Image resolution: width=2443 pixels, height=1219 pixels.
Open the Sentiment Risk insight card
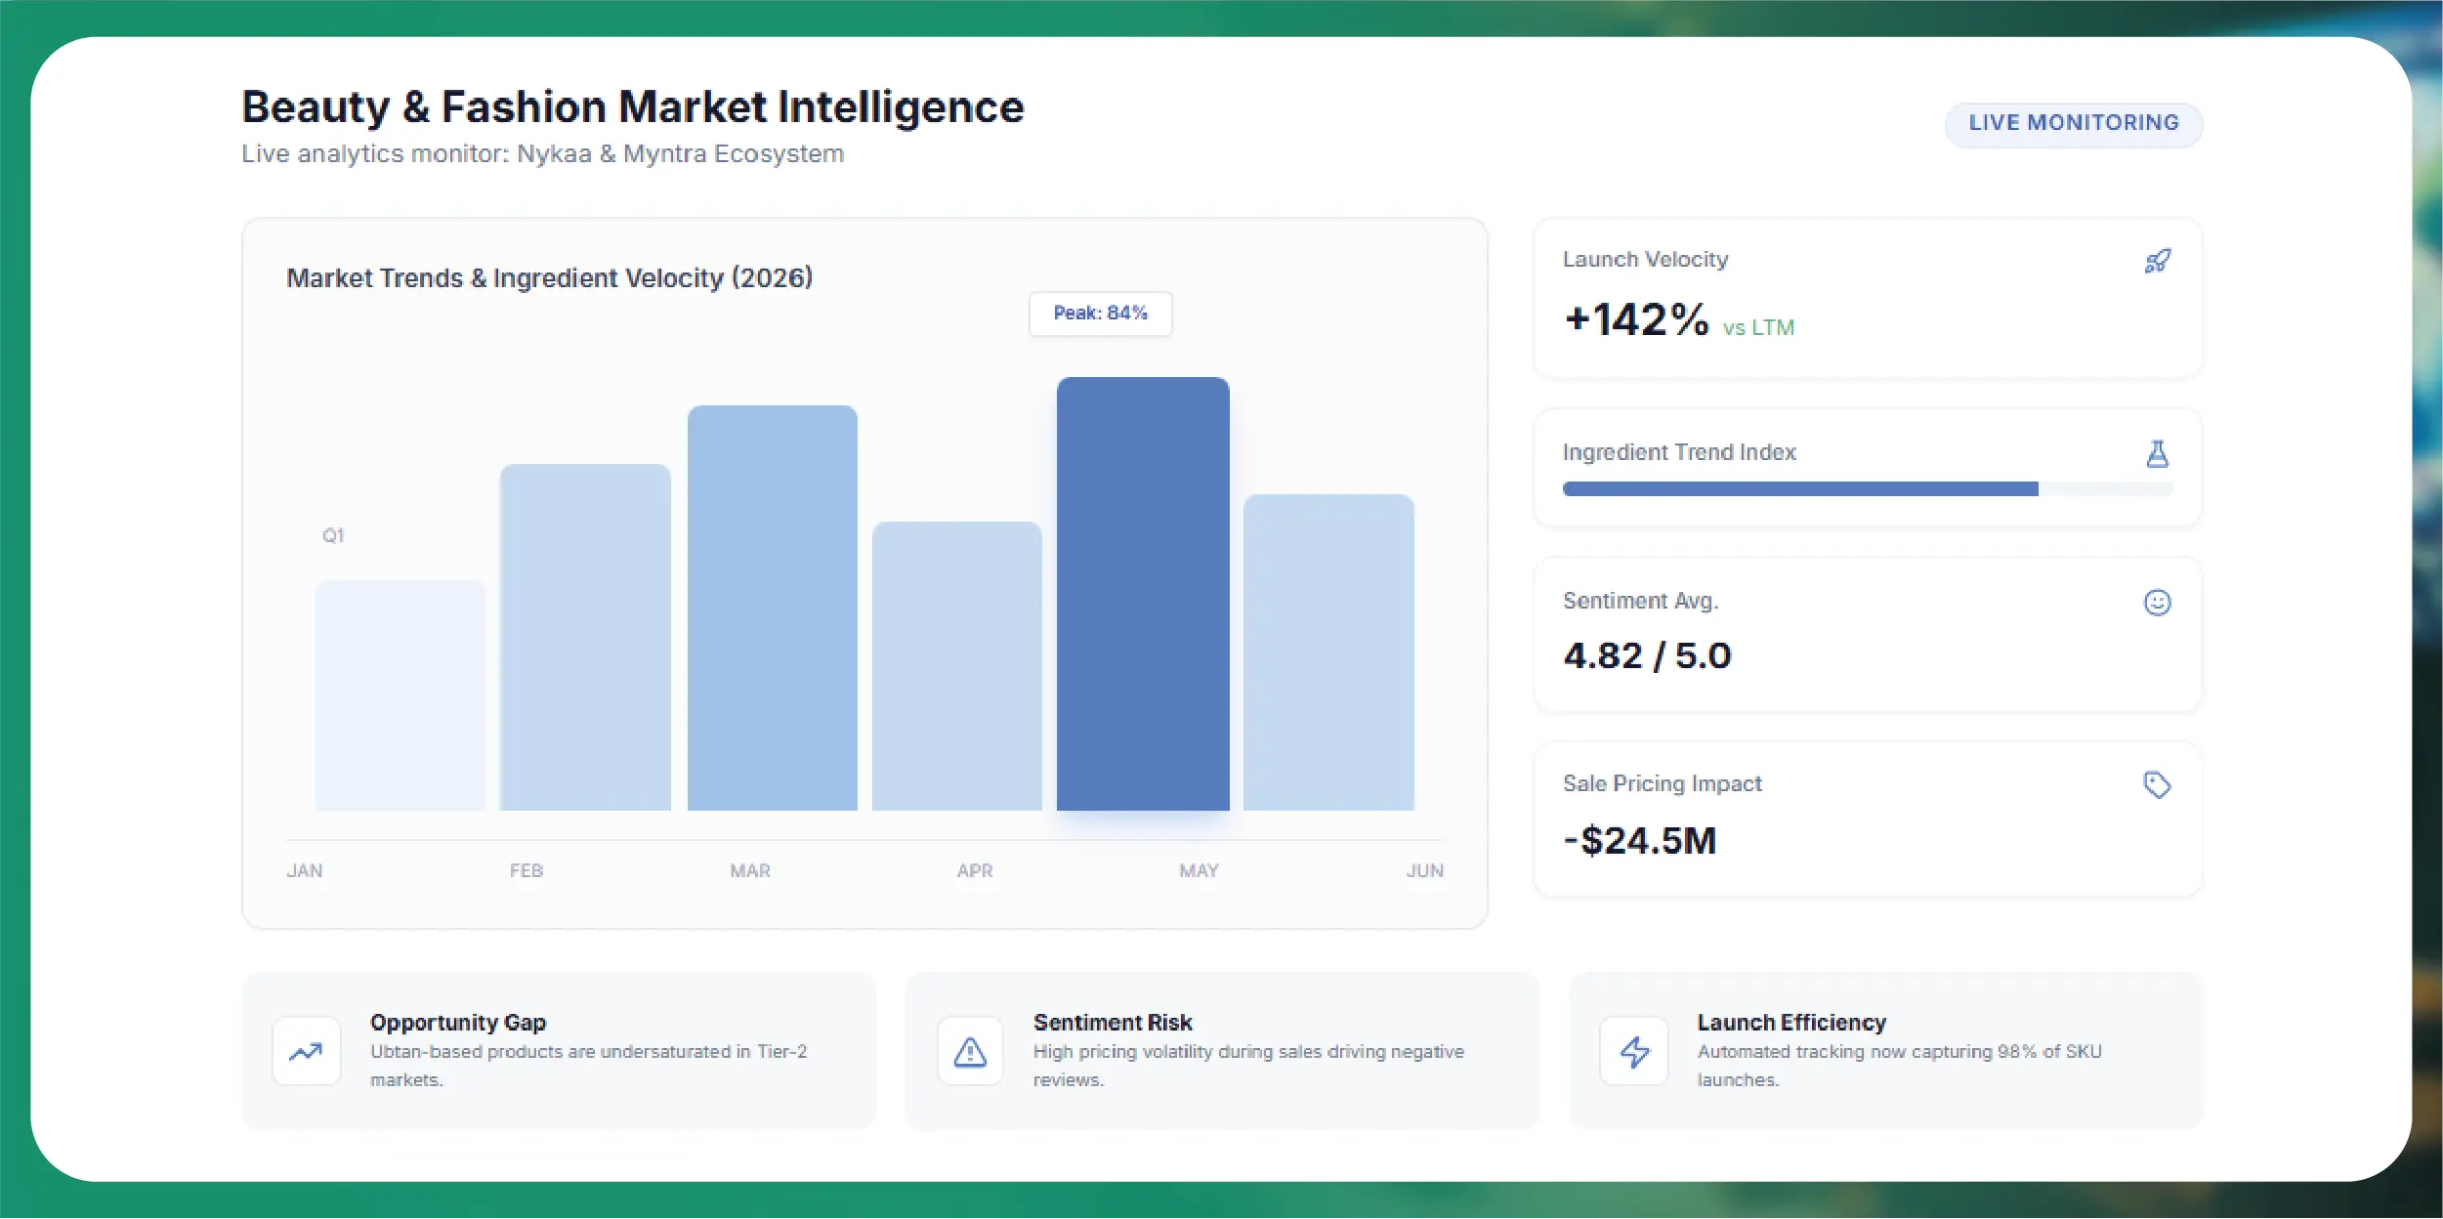click(1222, 1051)
